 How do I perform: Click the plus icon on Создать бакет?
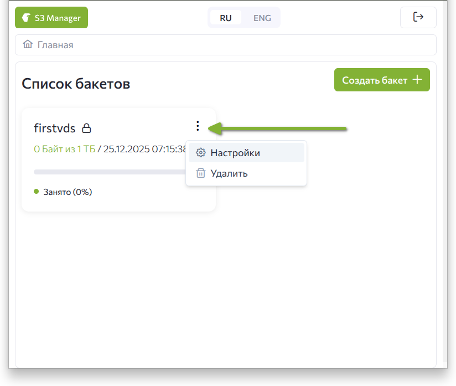point(417,80)
